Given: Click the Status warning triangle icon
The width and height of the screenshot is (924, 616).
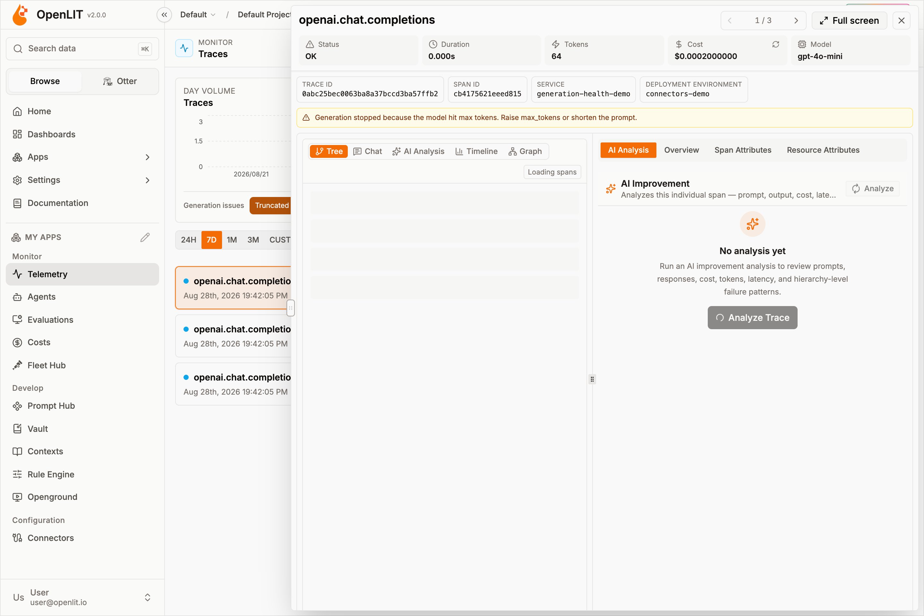Looking at the screenshot, I should click(310, 44).
